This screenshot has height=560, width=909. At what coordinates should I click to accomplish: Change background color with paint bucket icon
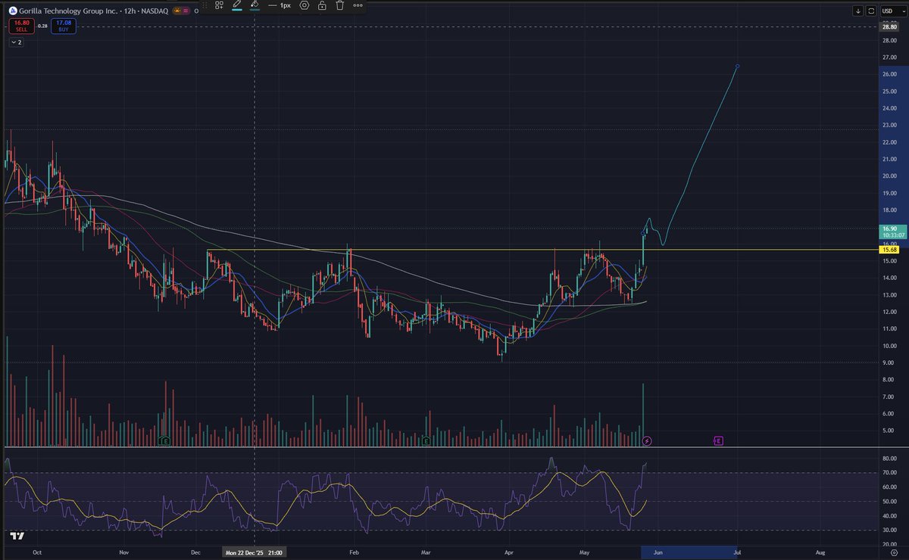pos(255,5)
